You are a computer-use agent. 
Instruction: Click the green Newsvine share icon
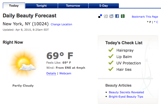pos(123,16)
